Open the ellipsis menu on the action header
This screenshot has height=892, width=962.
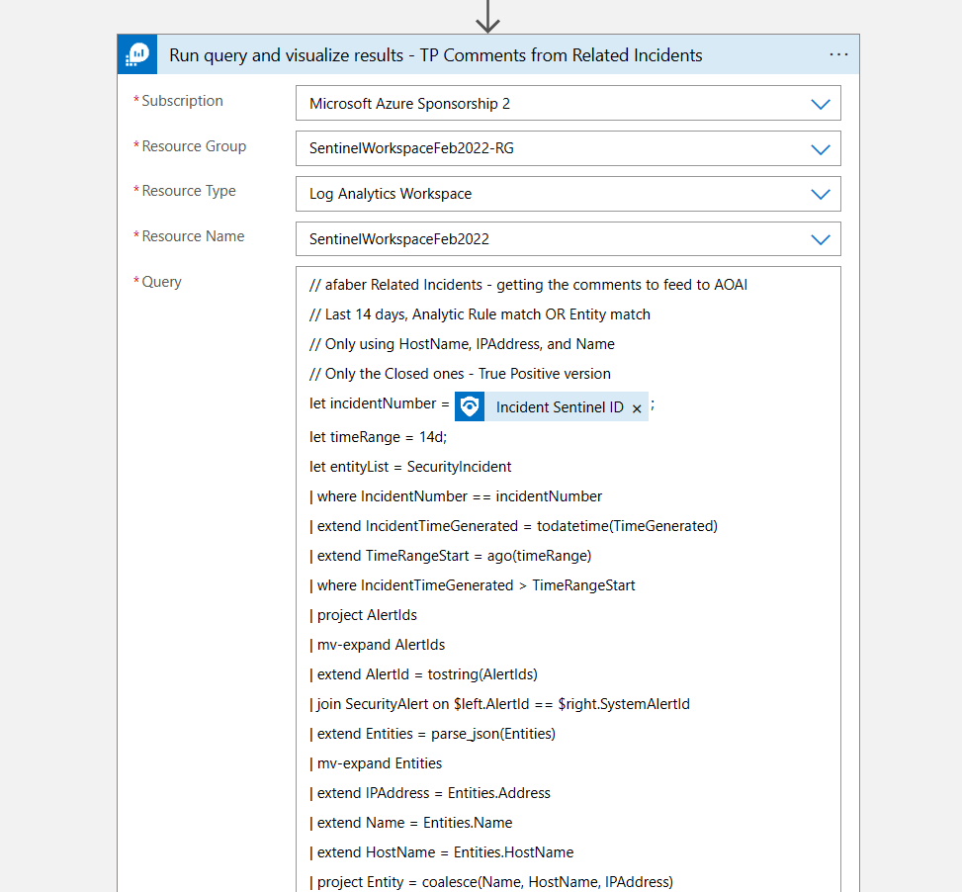click(838, 54)
